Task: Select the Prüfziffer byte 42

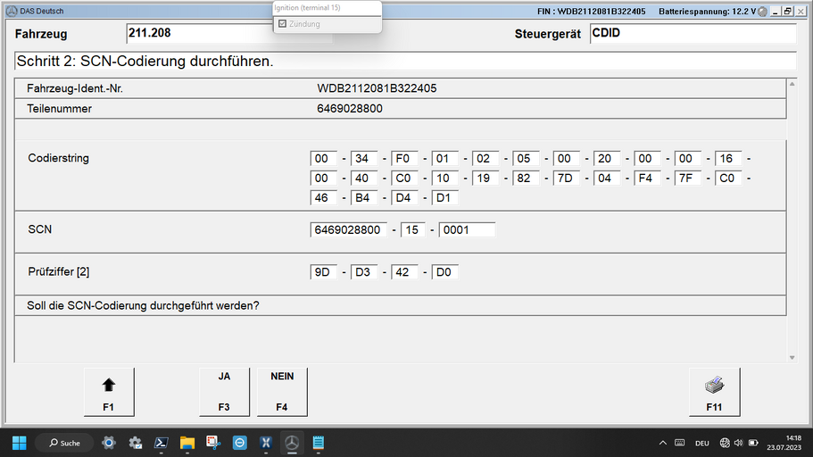Action: (x=404, y=272)
